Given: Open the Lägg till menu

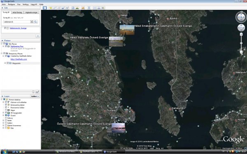Looking at the screenshot, I should pyautogui.click(x=34, y=5).
